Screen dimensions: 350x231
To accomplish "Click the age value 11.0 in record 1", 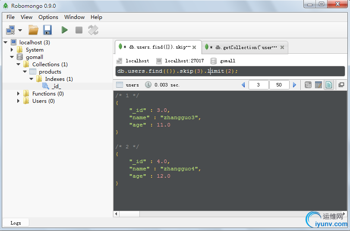I will coord(164,125).
